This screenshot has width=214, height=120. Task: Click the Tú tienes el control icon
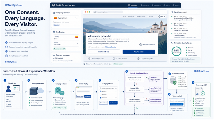[114, 59]
